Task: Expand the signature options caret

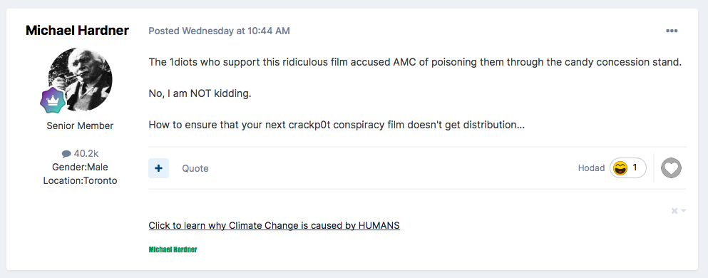Action: [684, 211]
